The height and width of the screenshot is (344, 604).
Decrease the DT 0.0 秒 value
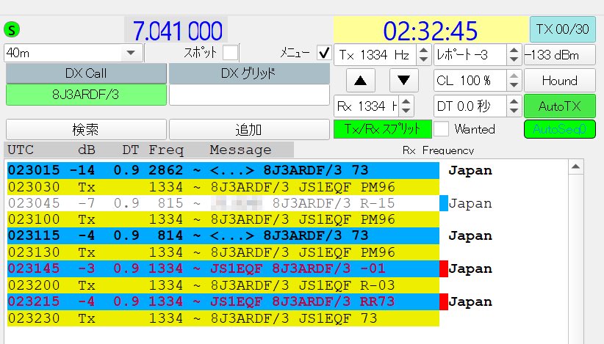(x=514, y=111)
